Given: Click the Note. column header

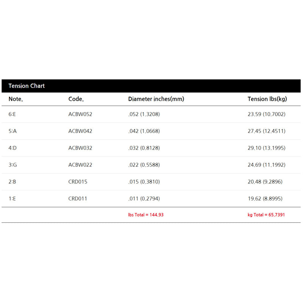Looking at the screenshot, I should pos(16,99).
